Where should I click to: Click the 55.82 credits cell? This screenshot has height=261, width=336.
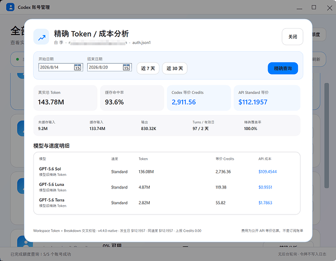click(x=221, y=203)
